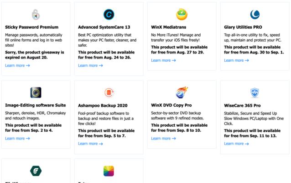Viewport: 291px width, 183px height.
Task: Click the Advanced SystemCare 13 icon
Action: (109, 14)
